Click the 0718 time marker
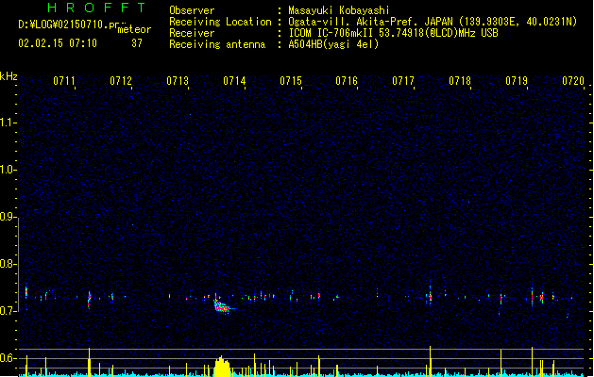Viewport: 594px width, 377px height. (460, 81)
